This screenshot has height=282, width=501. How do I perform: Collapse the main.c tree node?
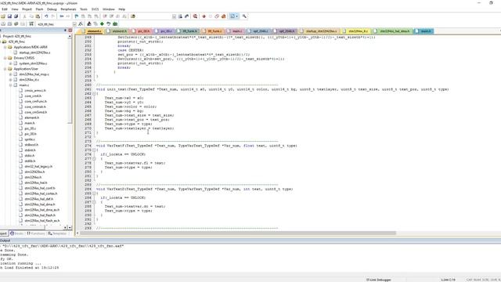point(10,85)
